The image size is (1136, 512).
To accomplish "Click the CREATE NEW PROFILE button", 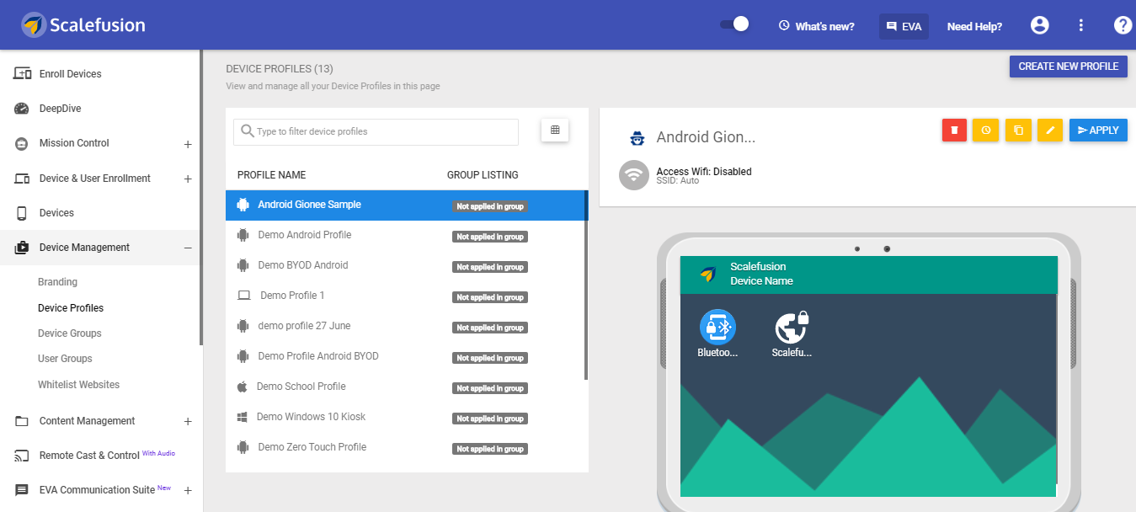I will [1068, 67].
